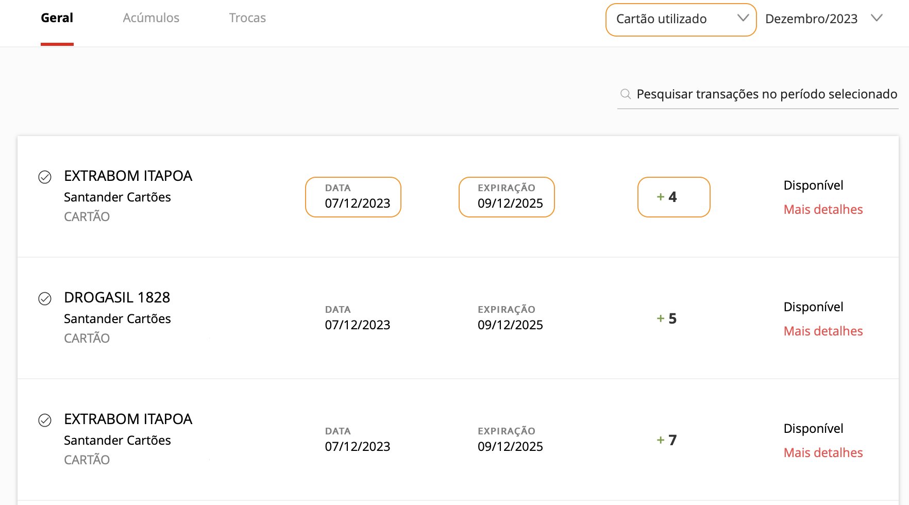Open Mais detalhes for DROGASIL 1828
909x505 pixels.
pyautogui.click(x=823, y=331)
